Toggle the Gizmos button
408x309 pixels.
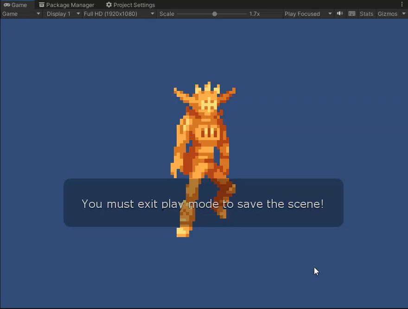pyautogui.click(x=388, y=14)
